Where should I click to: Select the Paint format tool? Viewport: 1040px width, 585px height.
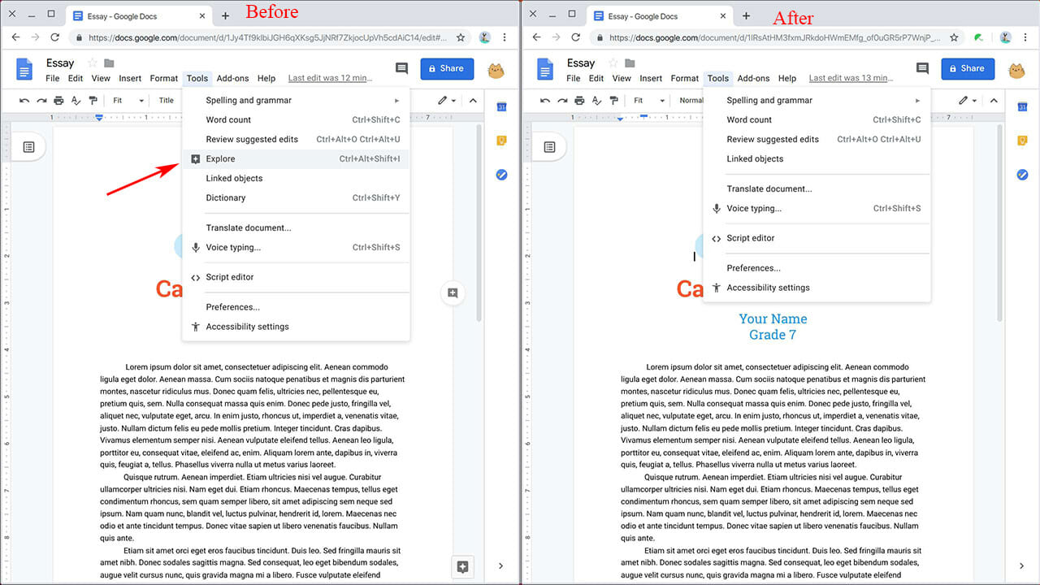pos(92,100)
